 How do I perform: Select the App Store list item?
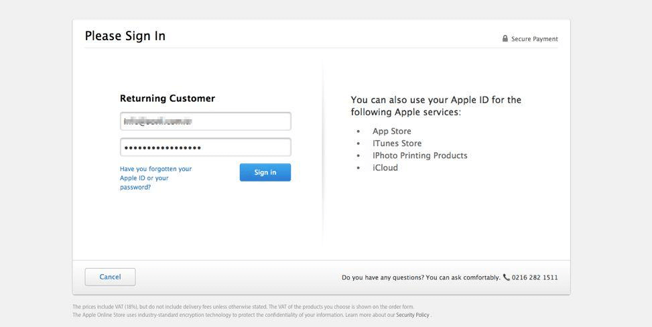(391, 131)
